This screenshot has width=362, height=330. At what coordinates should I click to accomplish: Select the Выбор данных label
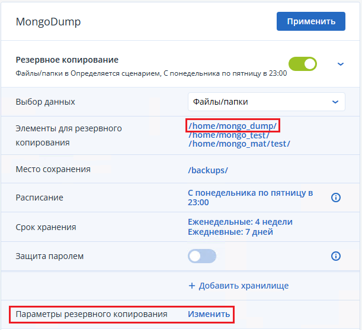[45, 102]
